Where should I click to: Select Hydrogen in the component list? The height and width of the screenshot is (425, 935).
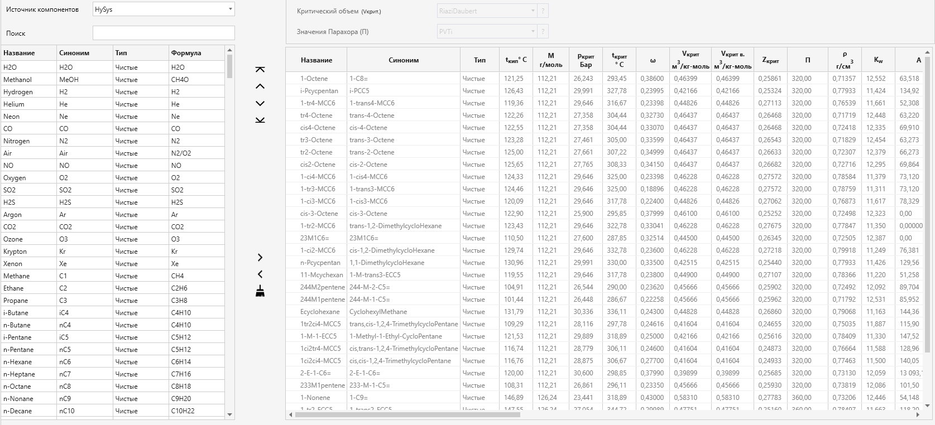(112, 91)
